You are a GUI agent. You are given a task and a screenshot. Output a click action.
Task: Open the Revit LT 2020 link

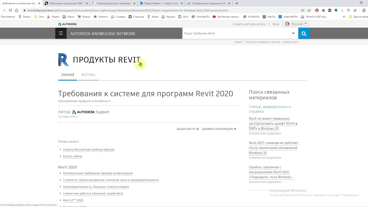(x=73, y=200)
